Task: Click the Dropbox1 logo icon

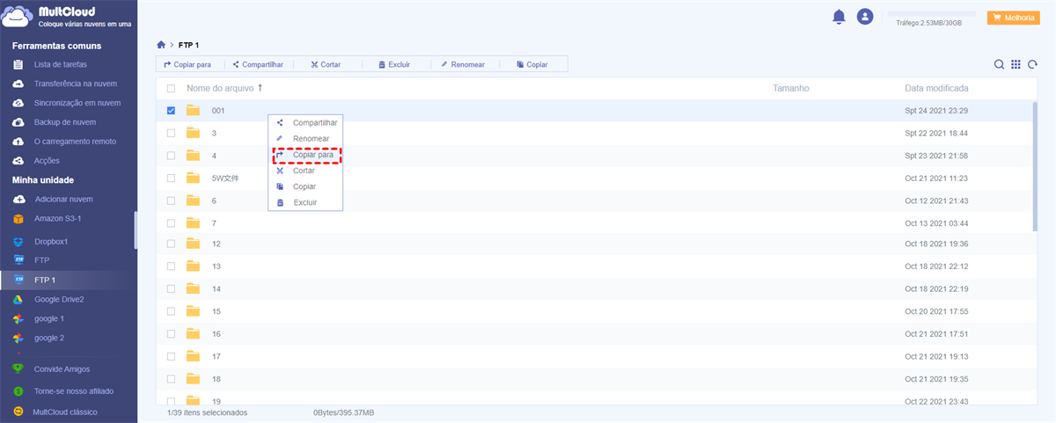Action: [18, 241]
